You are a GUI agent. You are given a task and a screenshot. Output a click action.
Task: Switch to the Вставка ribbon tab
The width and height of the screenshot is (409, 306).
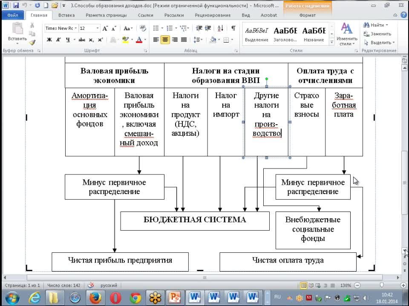66,15
